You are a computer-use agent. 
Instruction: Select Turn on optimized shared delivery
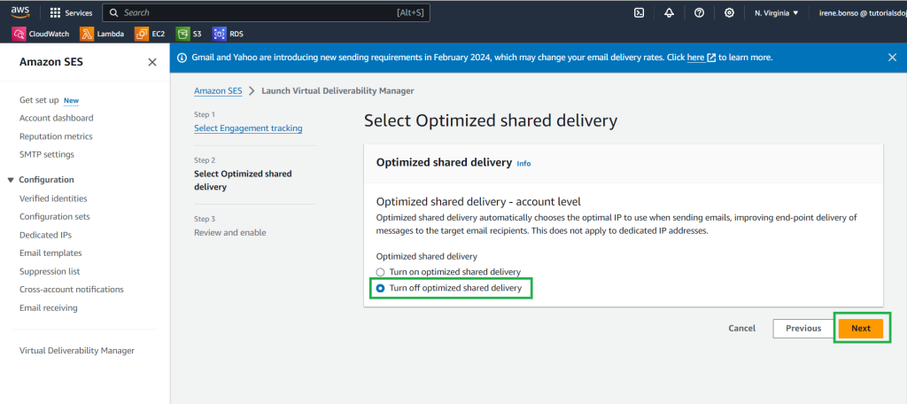(x=380, y=271)
